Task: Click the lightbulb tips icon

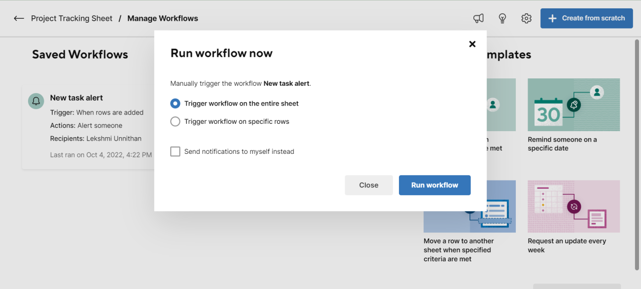Action: pos(502,18)
